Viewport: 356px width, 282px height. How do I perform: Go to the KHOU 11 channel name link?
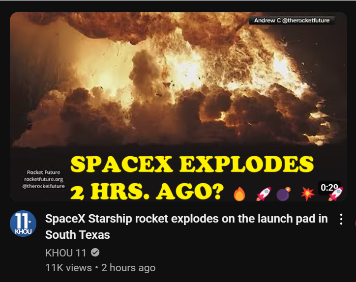point(65,253)
